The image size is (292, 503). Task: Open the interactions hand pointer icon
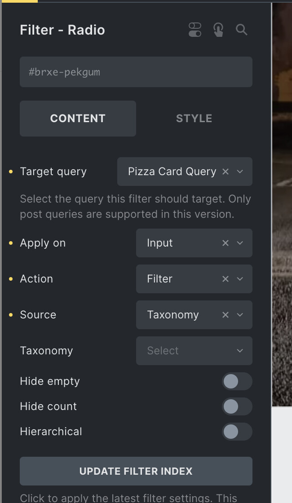pos(218,30)
